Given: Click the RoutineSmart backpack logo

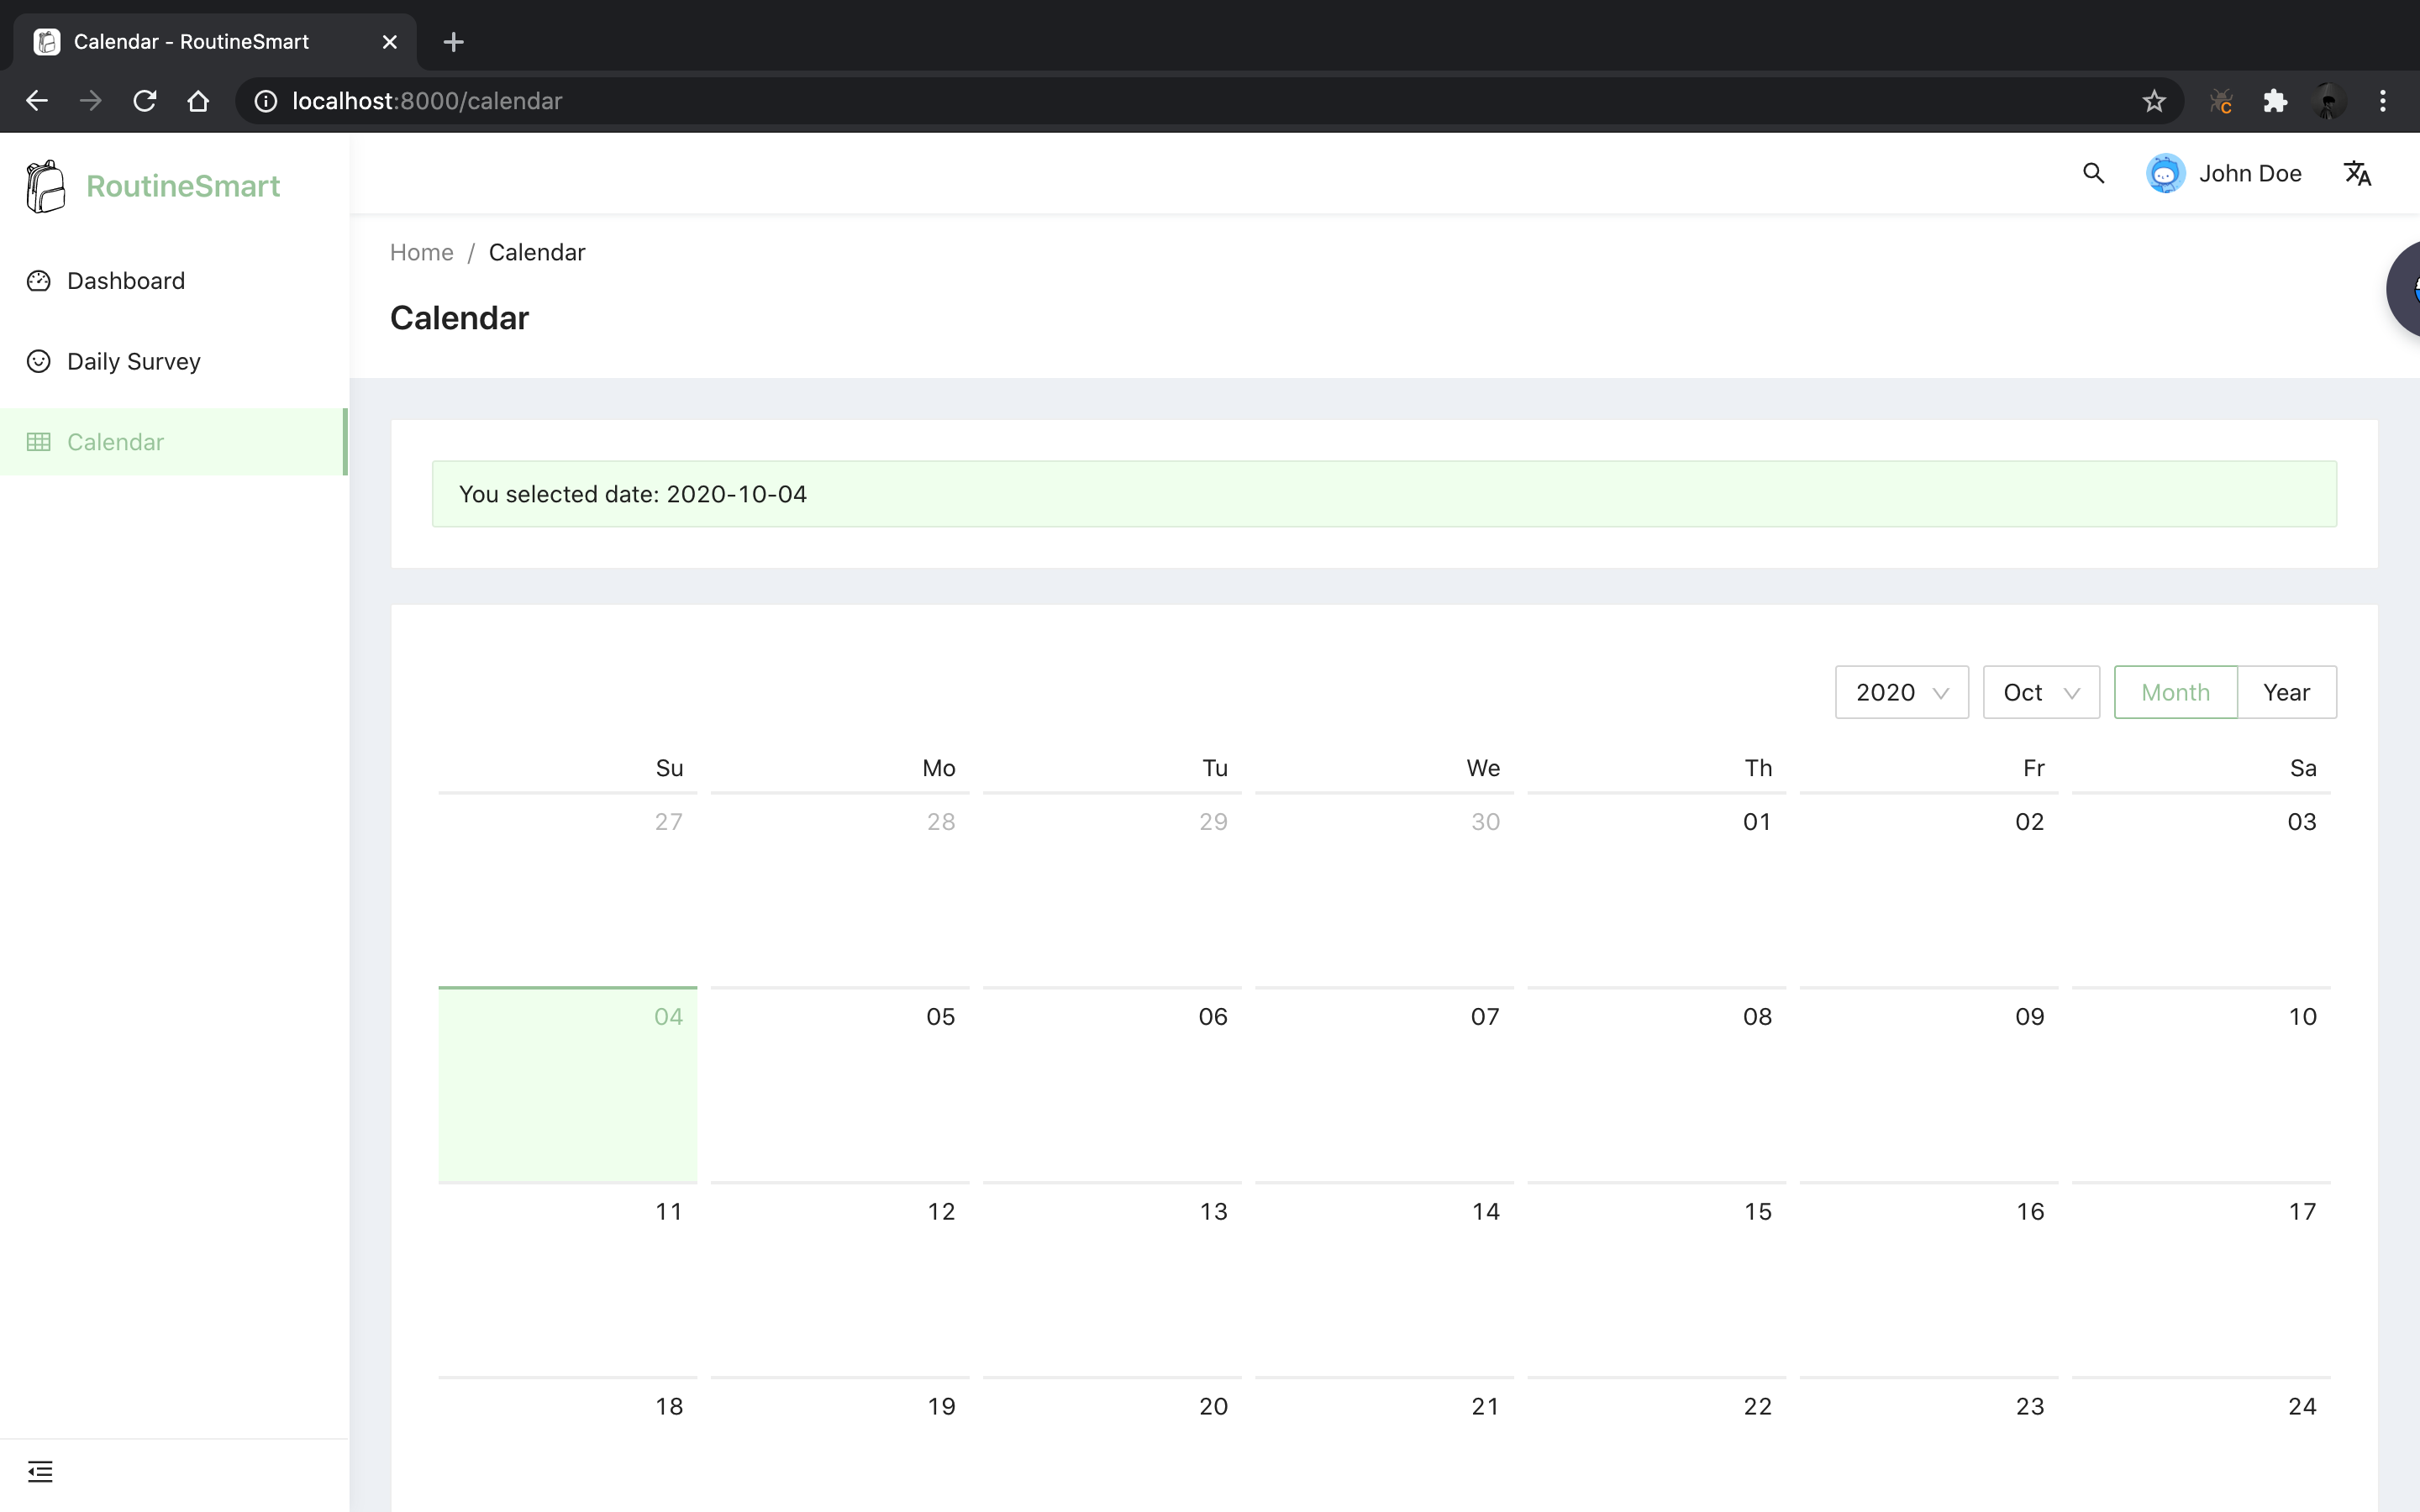Looking at the screenshot, I should (46, 186).
